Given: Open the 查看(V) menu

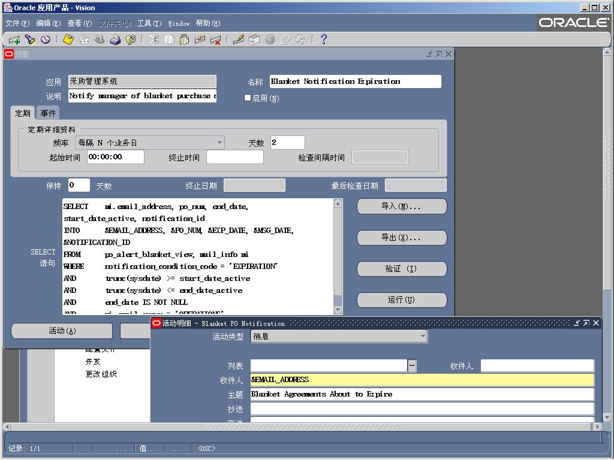Looking at the screenshot, I should click(80, 23).
